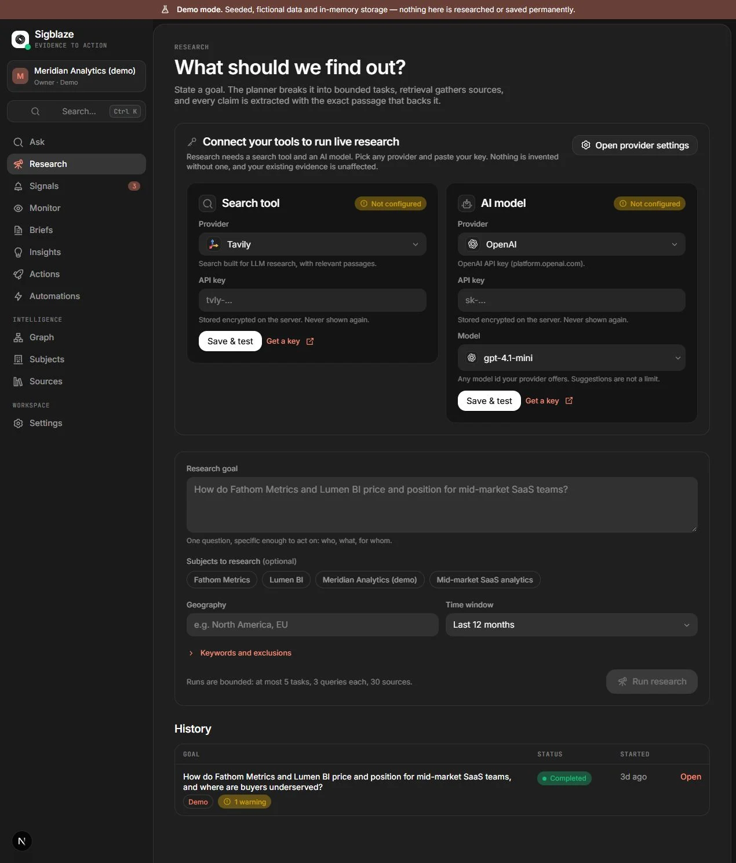Image resolution: width=736 pixels, height=863 pixels.
Task: Expand Keywords and exclusions
Action: pyautogui.click(x=239, y=653)
